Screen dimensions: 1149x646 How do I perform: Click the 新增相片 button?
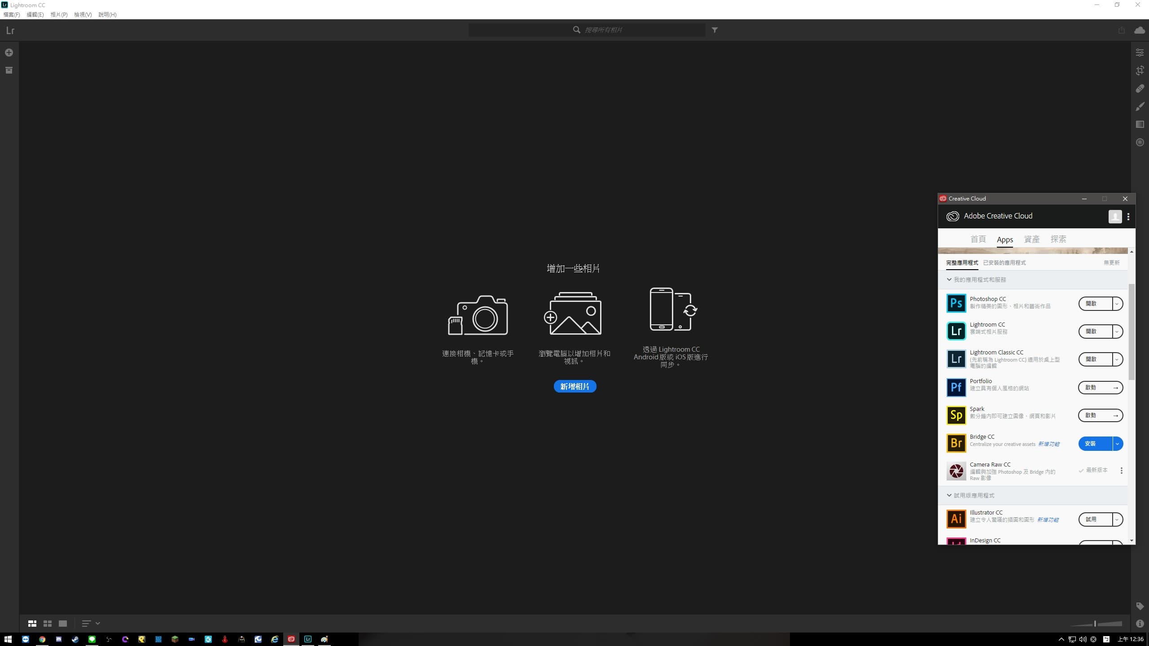[574, 386]
